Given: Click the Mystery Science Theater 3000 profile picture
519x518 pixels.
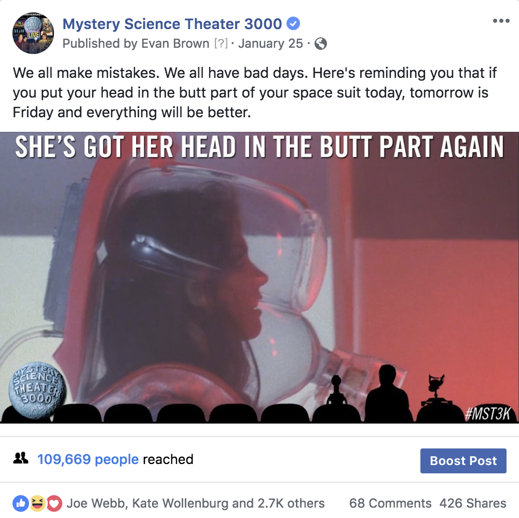Looking at the screenshot, I should tap(33, 33).
